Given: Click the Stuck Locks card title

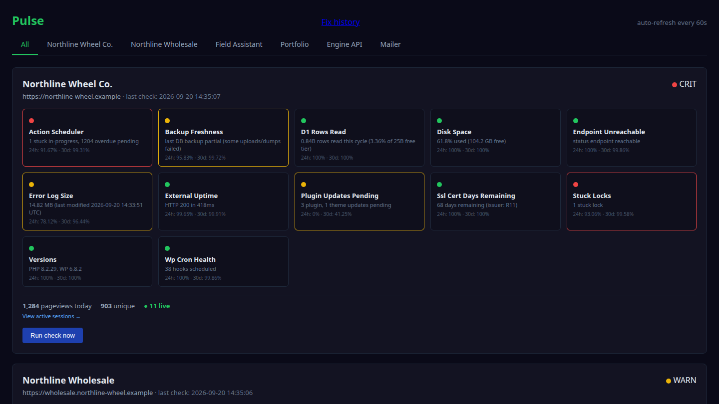Looking at the screenshot, I should point(592,196).
